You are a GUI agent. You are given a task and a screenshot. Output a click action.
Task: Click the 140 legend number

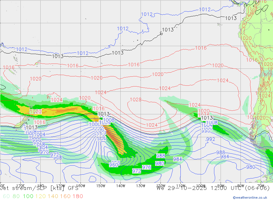click(x=53, y=196)
